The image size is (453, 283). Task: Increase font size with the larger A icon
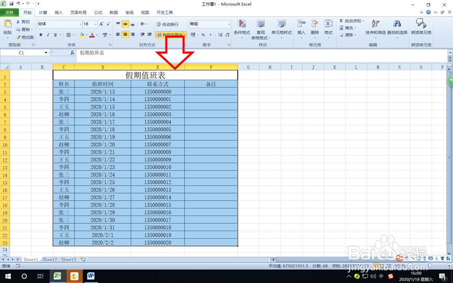click(101, 24)
